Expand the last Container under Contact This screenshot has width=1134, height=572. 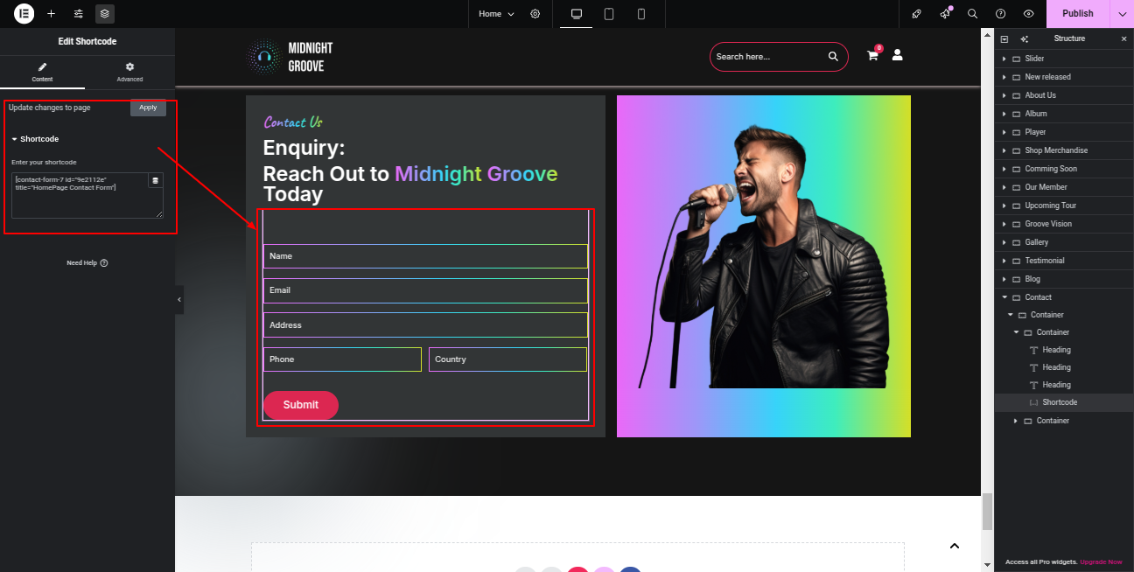pyautogui.click(x=1016, y=421)
